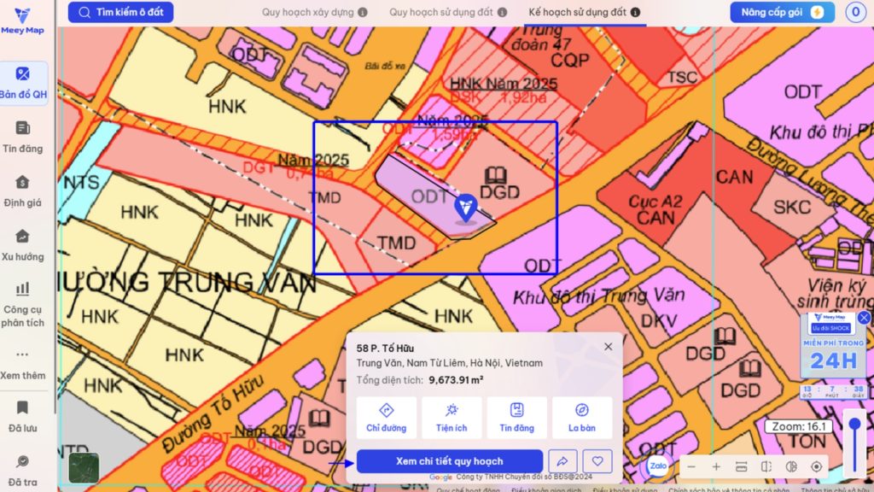Viewport: 874px width, 492px height.
Task: Open La bàn compass tool
Action: click(x=582, y=418)
